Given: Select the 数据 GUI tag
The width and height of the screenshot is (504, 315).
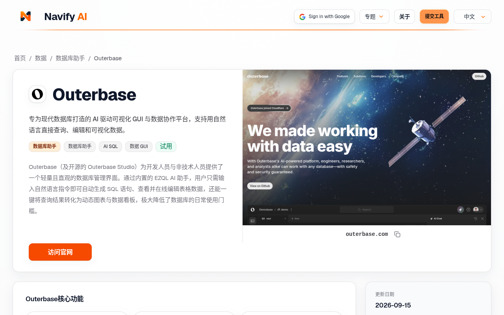Looking at the screenshot, I should [139, 146].
